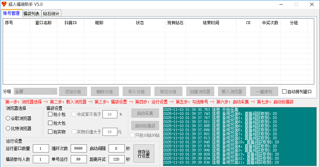
Task: Enable the 自动排列窗口 checkbox
Action: pyautogui.click(x=284, y=92)
